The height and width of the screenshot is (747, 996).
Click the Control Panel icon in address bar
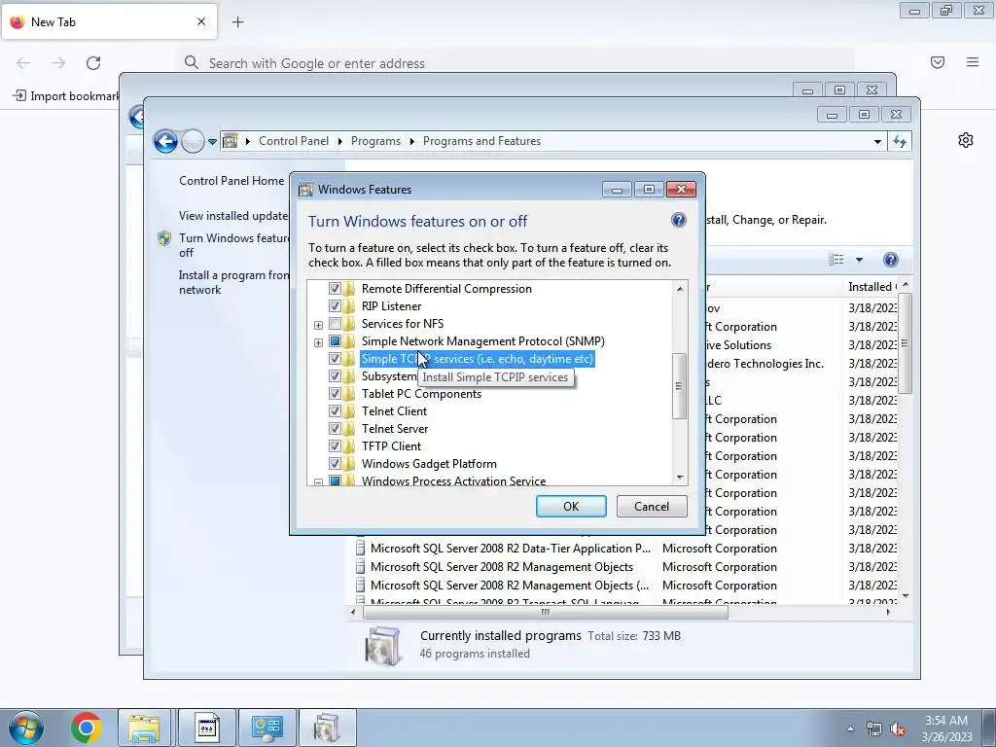point(231,141)
